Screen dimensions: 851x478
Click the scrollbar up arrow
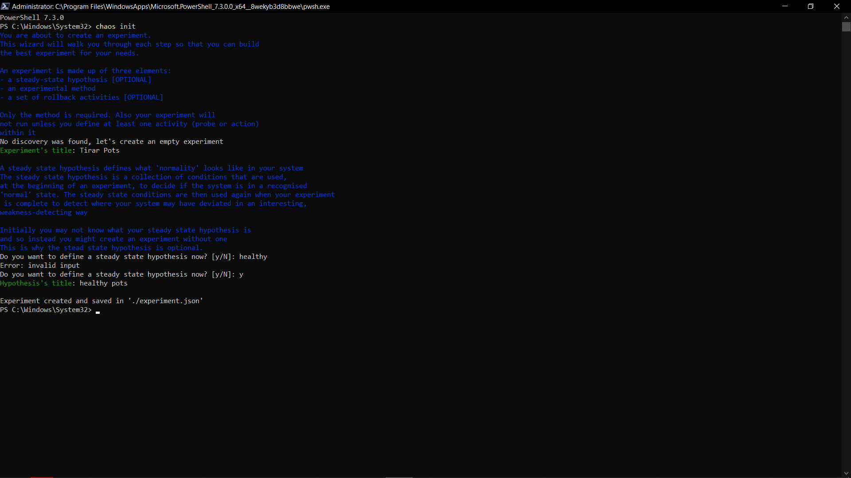tap(847, 17)
